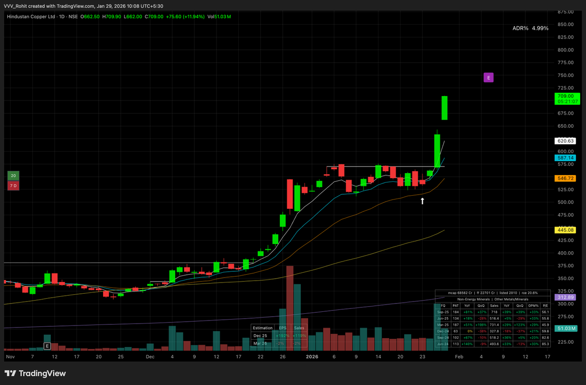This screenshot has width=586, height=385.
Task: Click the Dec-24 quarter row label
Action: coord(443,331)
